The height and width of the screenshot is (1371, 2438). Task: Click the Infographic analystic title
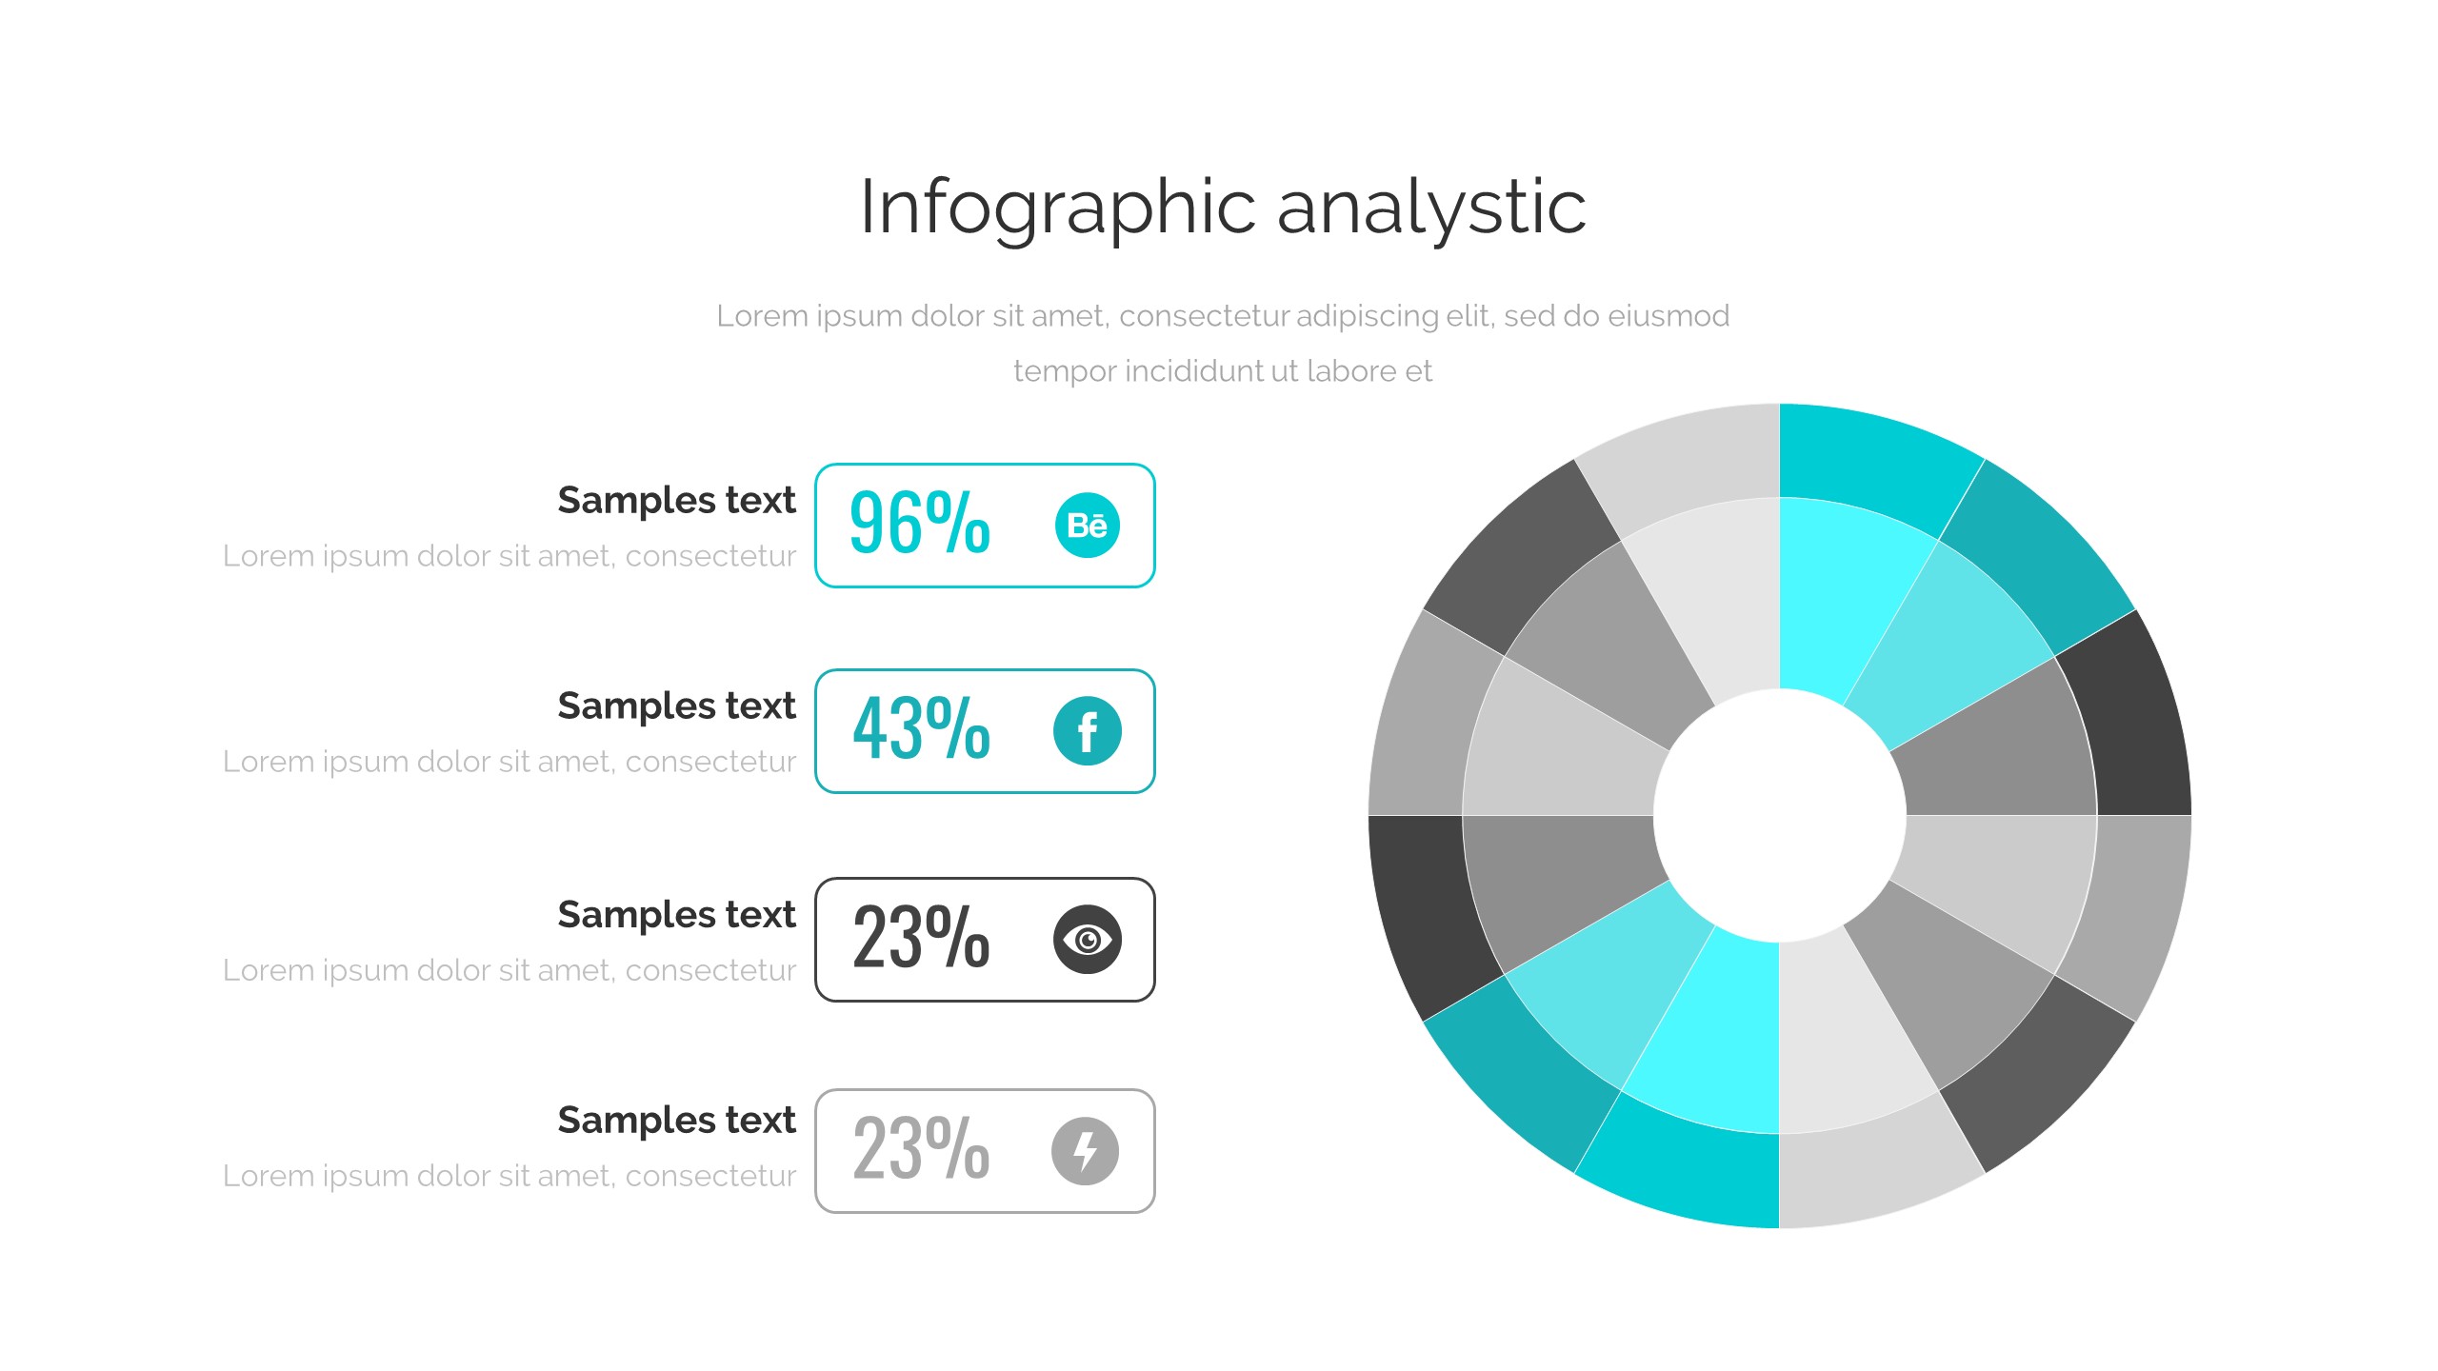click(x=1223, y=208)
